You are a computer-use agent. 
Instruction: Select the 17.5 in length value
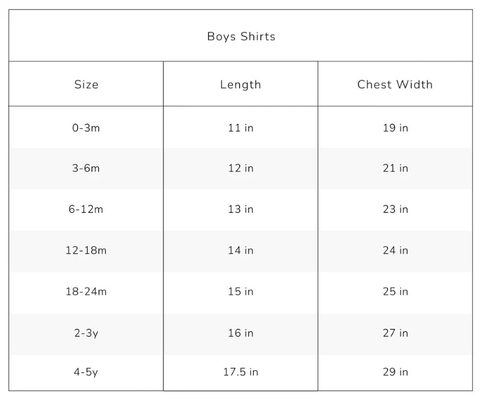point(241,372)
